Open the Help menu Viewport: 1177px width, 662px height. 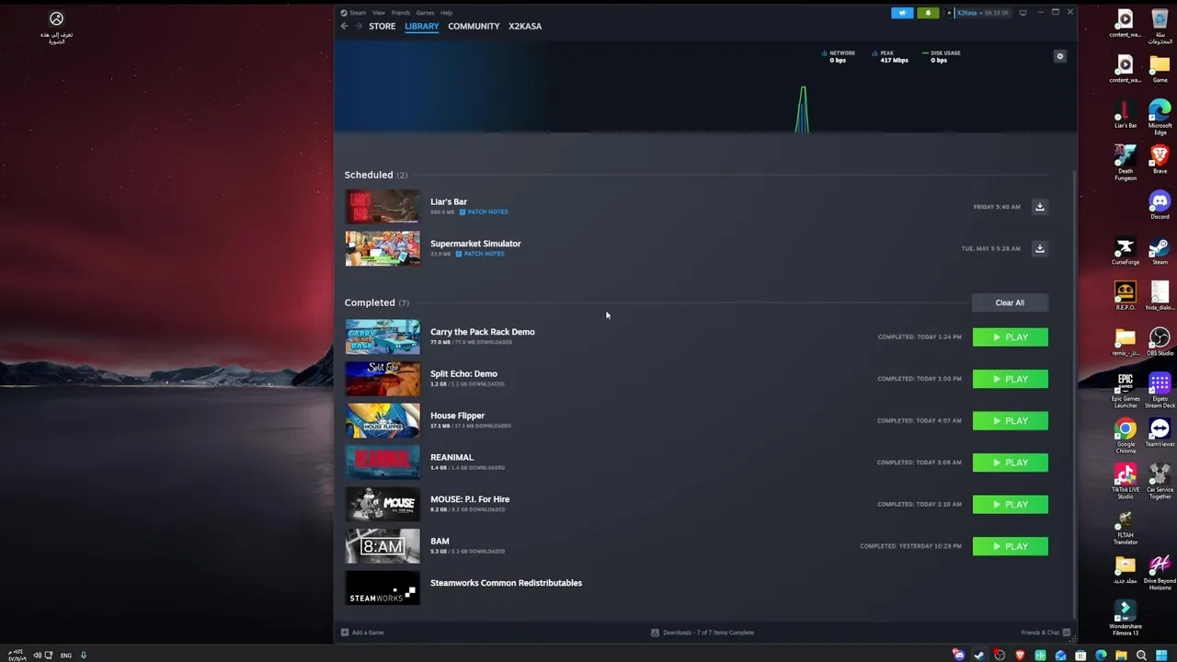pos(446,13)
